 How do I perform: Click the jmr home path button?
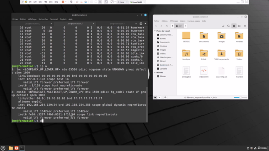point(179,26)
